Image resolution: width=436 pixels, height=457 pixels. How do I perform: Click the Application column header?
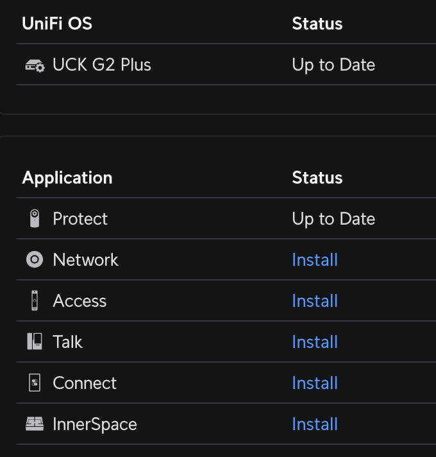coord(67,178)
